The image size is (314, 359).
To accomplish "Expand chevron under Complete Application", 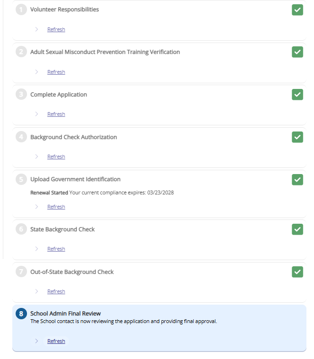I will tap(37, 114).
